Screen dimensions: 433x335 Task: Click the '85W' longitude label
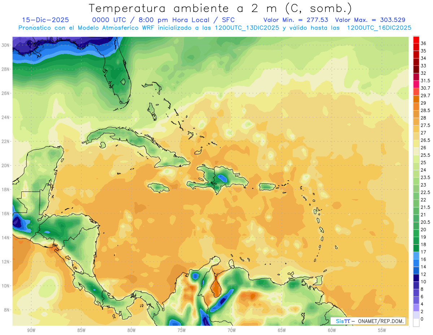[81, 330]
